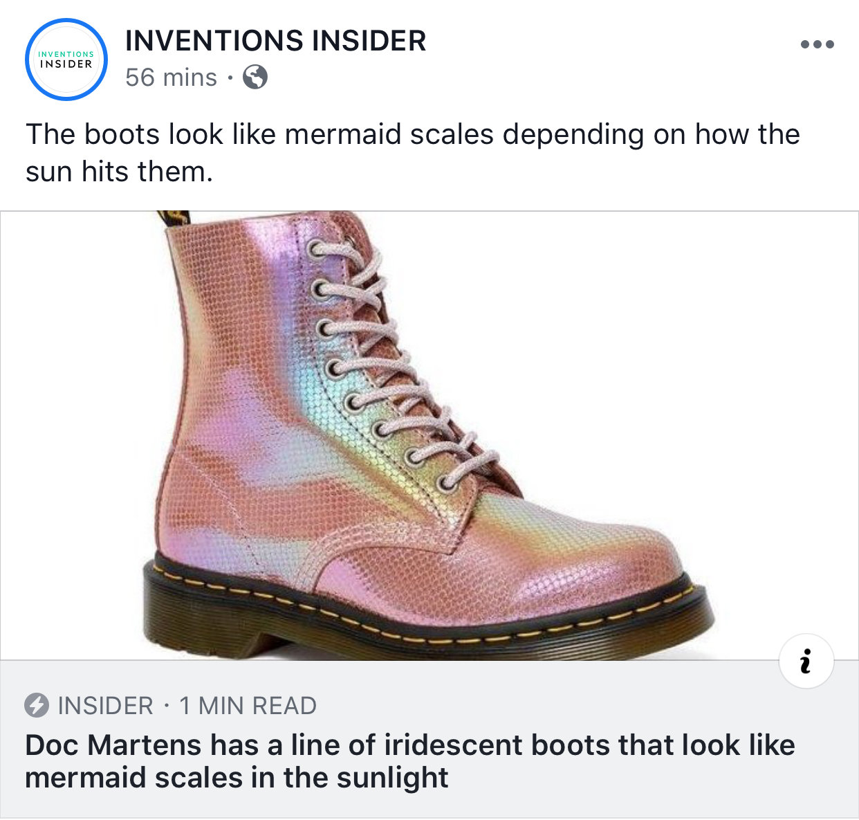Click the "mermaid scales in the sunlight" headline line
The height and width of the screenshot is (820, 859).
(237, 778)
